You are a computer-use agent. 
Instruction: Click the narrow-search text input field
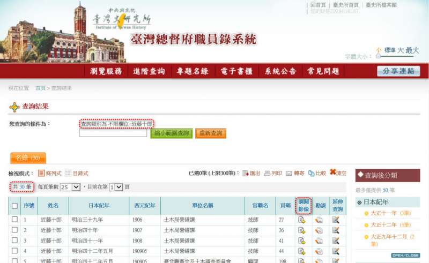tap(113, 133)
